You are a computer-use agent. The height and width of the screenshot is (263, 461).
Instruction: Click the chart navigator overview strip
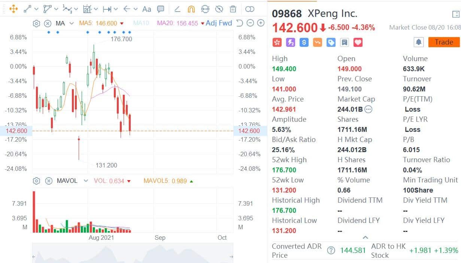click(x=133, y=253)
